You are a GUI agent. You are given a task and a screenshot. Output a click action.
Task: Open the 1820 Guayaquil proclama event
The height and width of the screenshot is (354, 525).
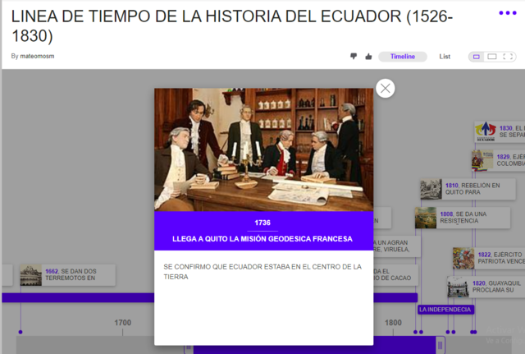coord(486,287)
